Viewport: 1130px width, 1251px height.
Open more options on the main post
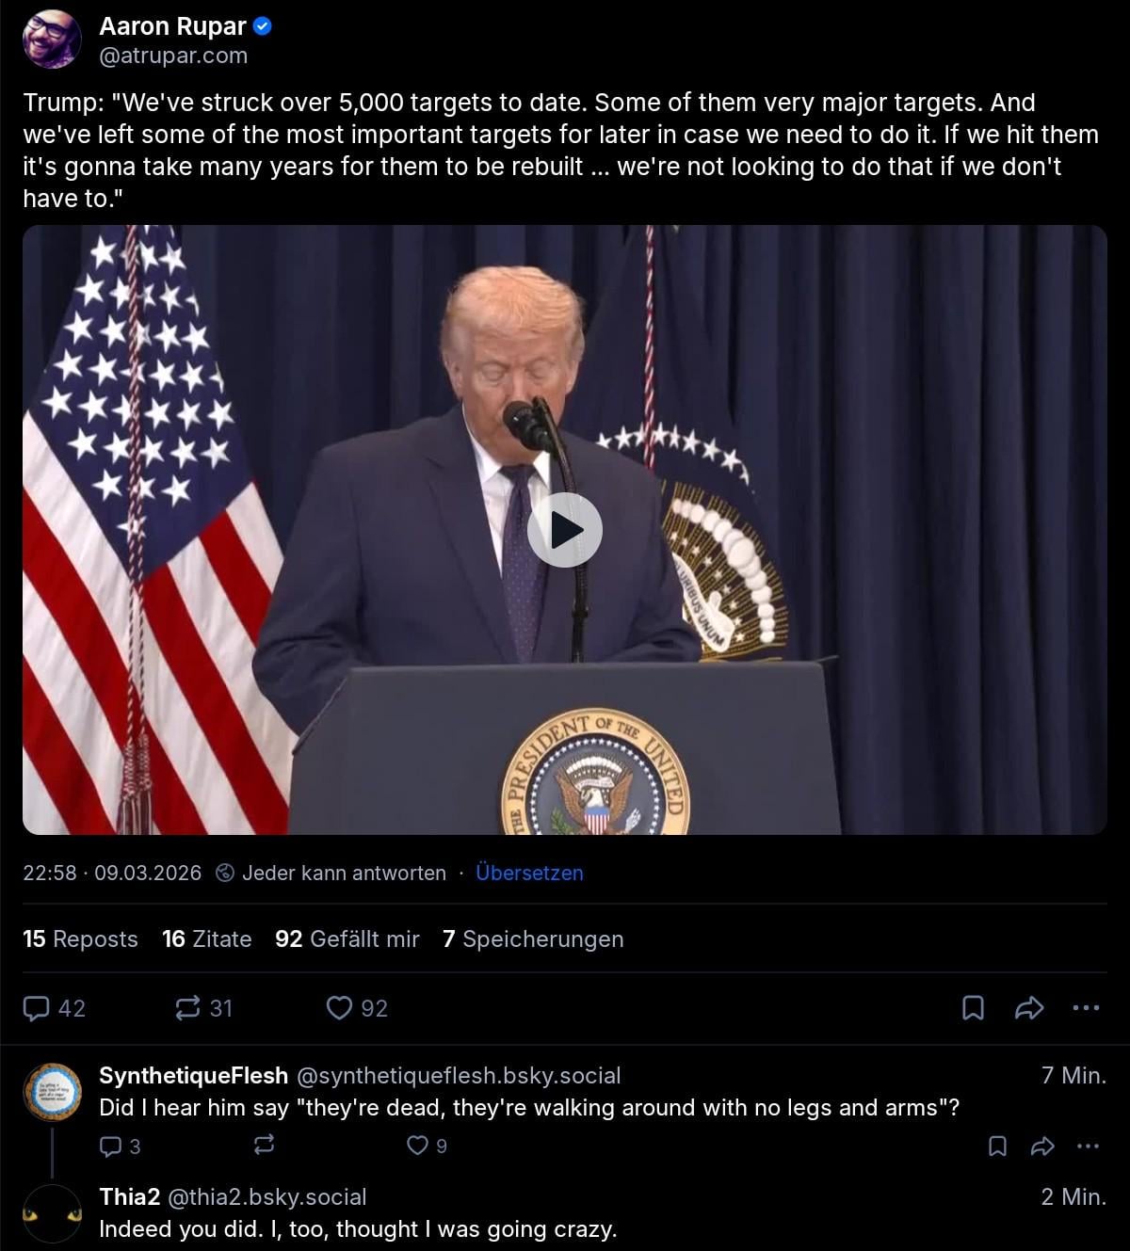pos(1086,1008)
